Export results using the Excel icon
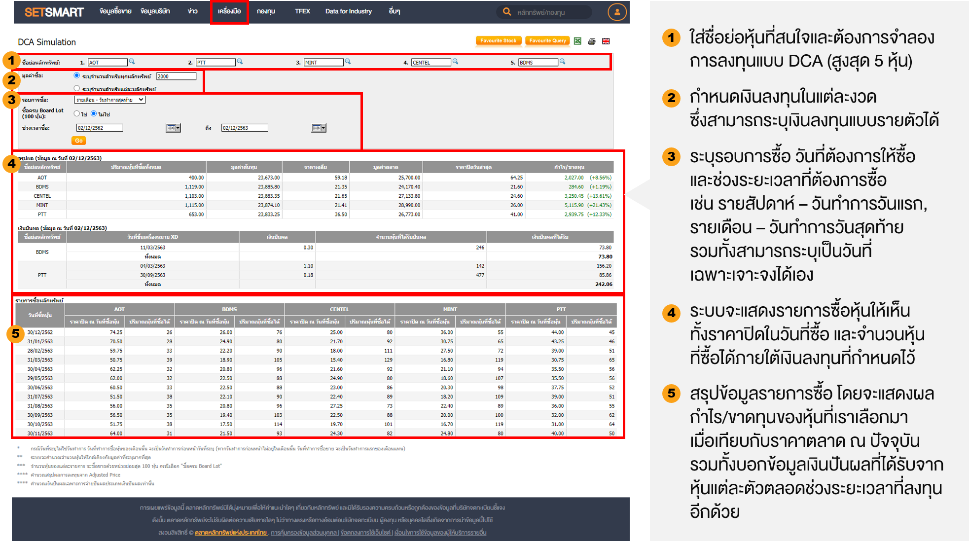The width and height of the screenshot is (969, 542). [577, 41]
